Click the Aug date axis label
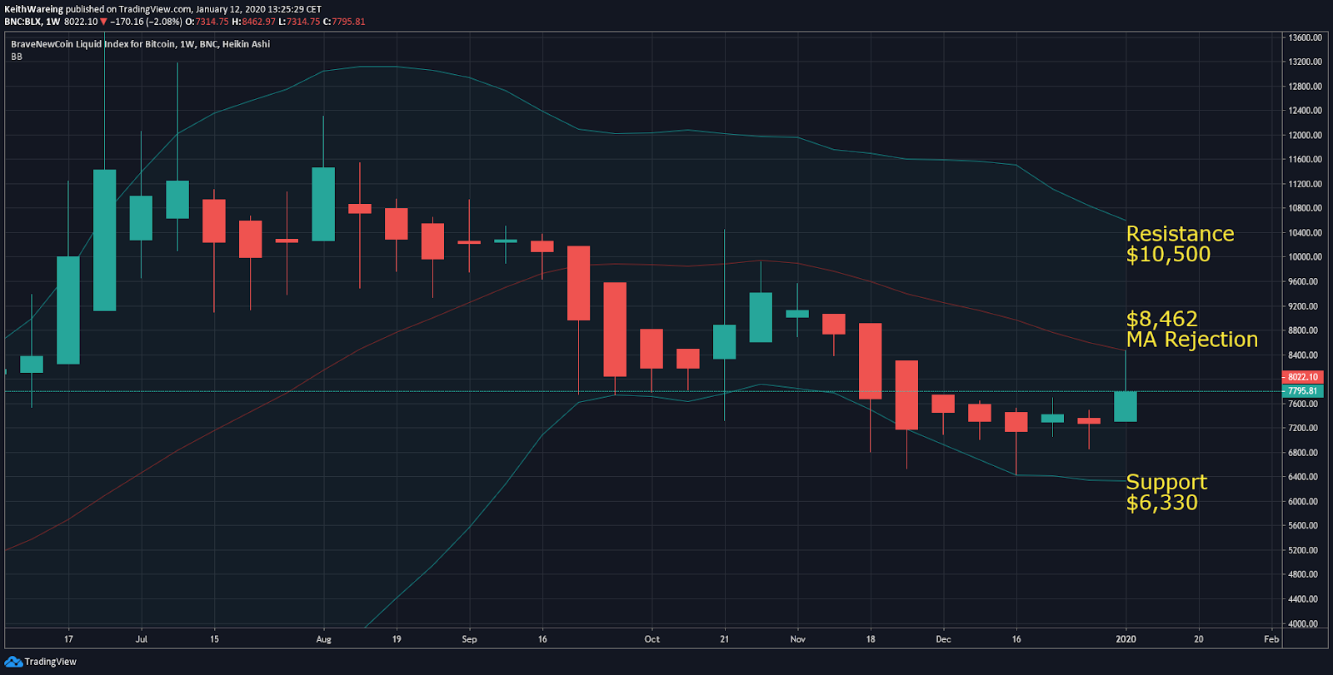 click(324, 639)
